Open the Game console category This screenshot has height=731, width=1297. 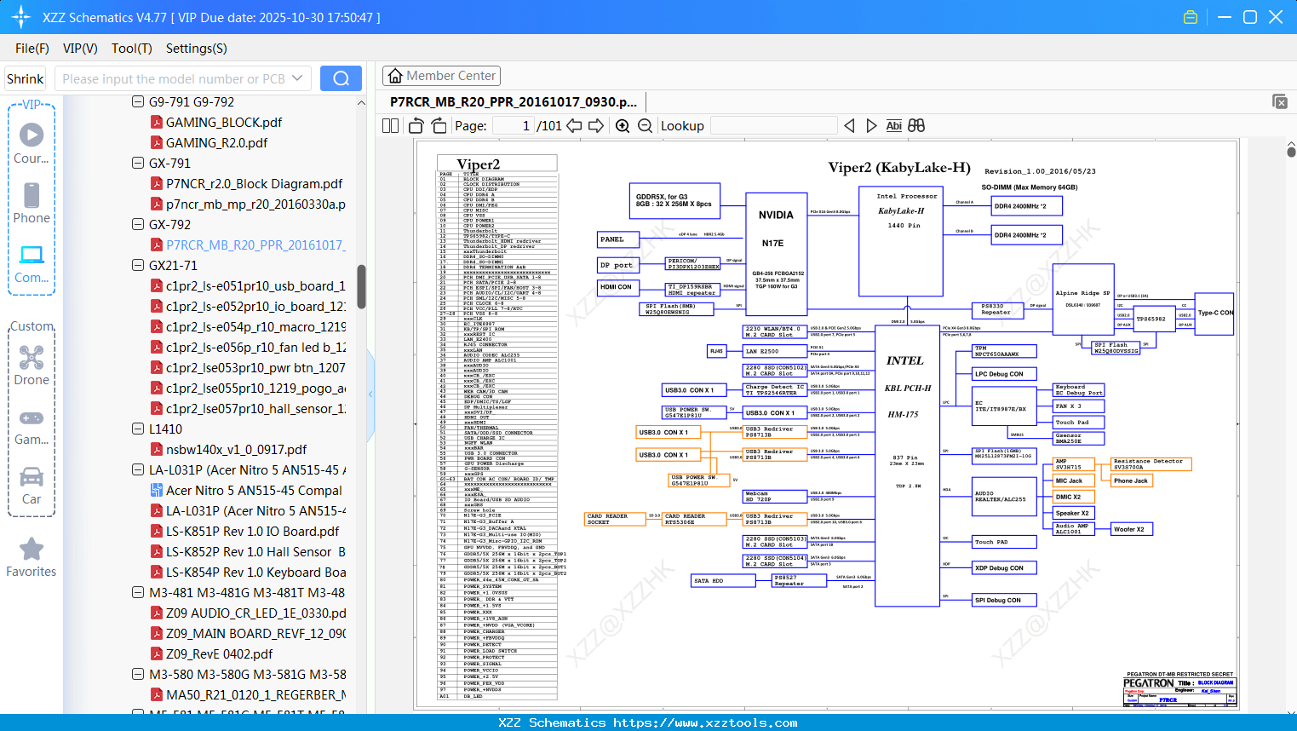pos(32,425)
